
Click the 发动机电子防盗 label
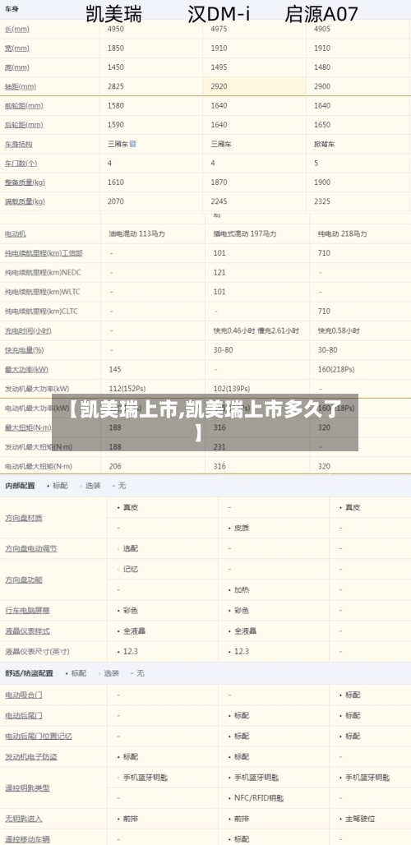[30, 756]
